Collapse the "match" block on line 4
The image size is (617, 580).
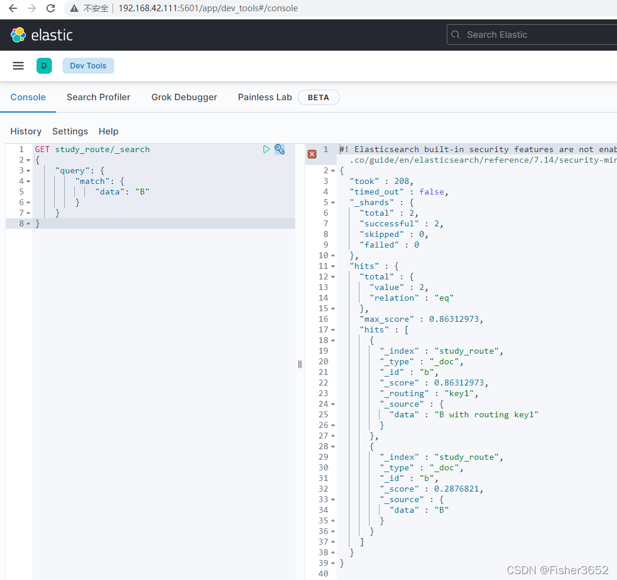(x=28, y=182)
